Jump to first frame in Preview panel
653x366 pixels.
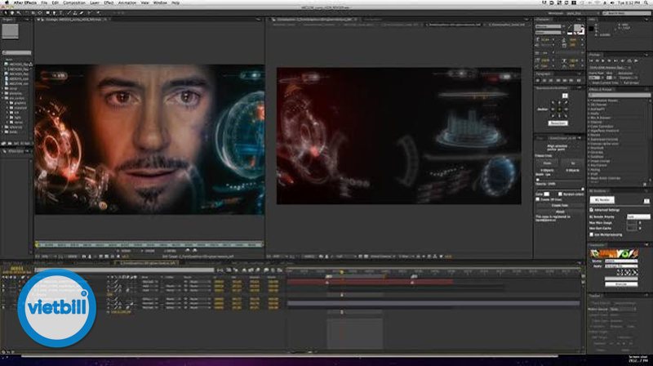coord(591,60)
